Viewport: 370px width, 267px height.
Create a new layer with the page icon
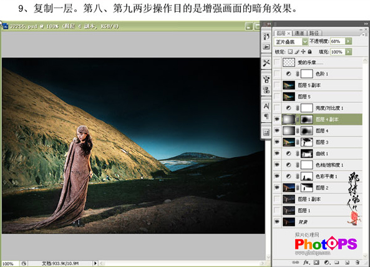pyautogui.click(x=347, y=262)
